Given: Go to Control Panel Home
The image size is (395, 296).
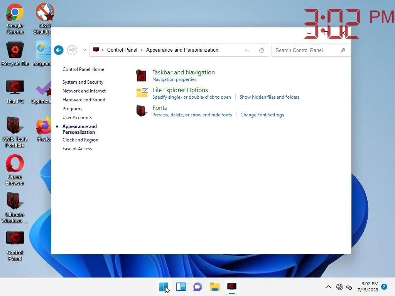Looking at the screenshot, I should point(83,69).
